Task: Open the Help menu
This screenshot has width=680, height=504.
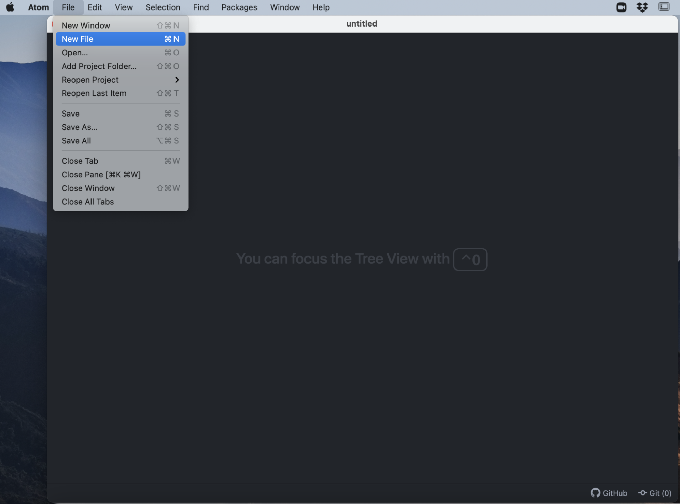Action: pos(321,7)
